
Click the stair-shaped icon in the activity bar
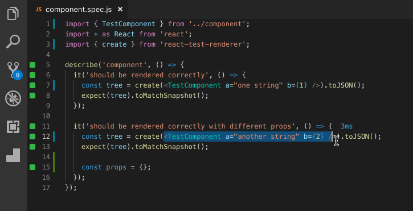coord(13,155)
